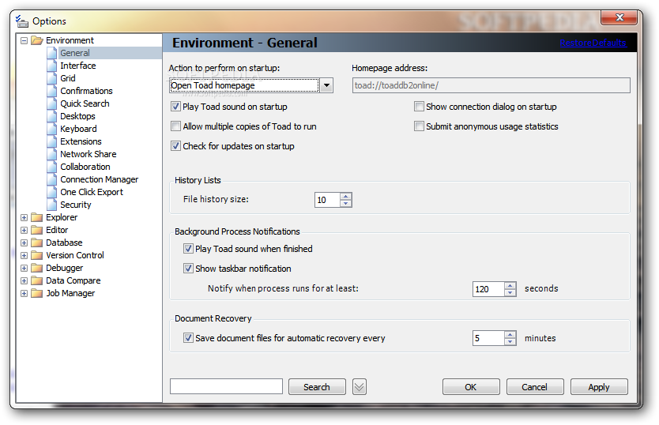Click the page icon beside Extensions
This screenshot has width=659, height=425.
[51, 141]
